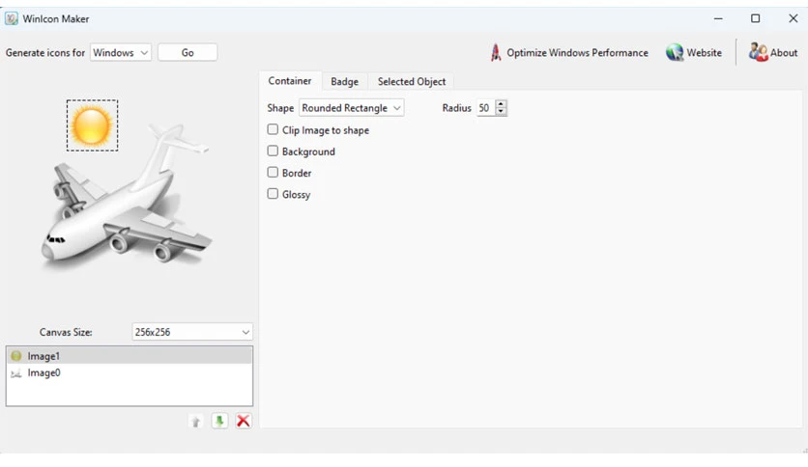Move layer up with the gray arrow icon

click(x=195, y=422)
